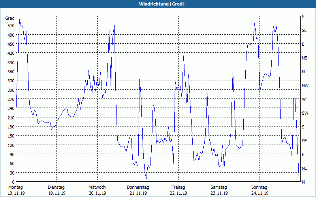Image resolution: width=316 pixels, height=197 pixels.
Task: Click the Freitag day label
Action: [178, 188]
